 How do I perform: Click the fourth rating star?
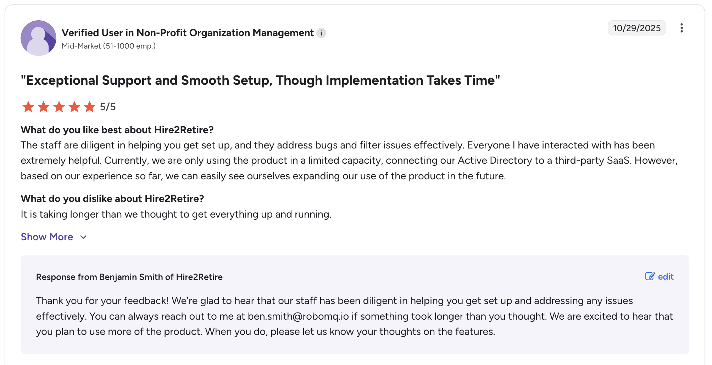tap(74, 107)
